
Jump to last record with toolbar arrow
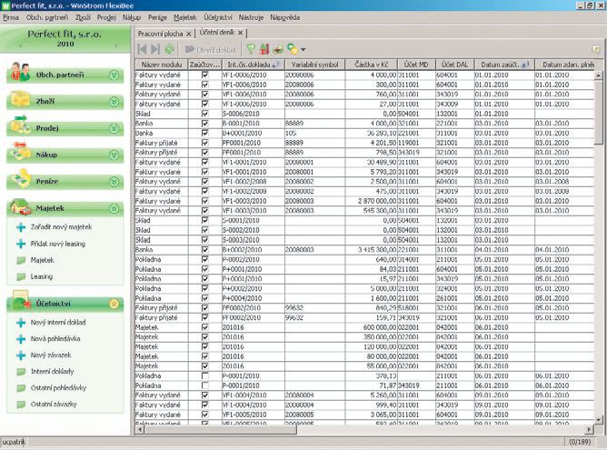point(155,49)
